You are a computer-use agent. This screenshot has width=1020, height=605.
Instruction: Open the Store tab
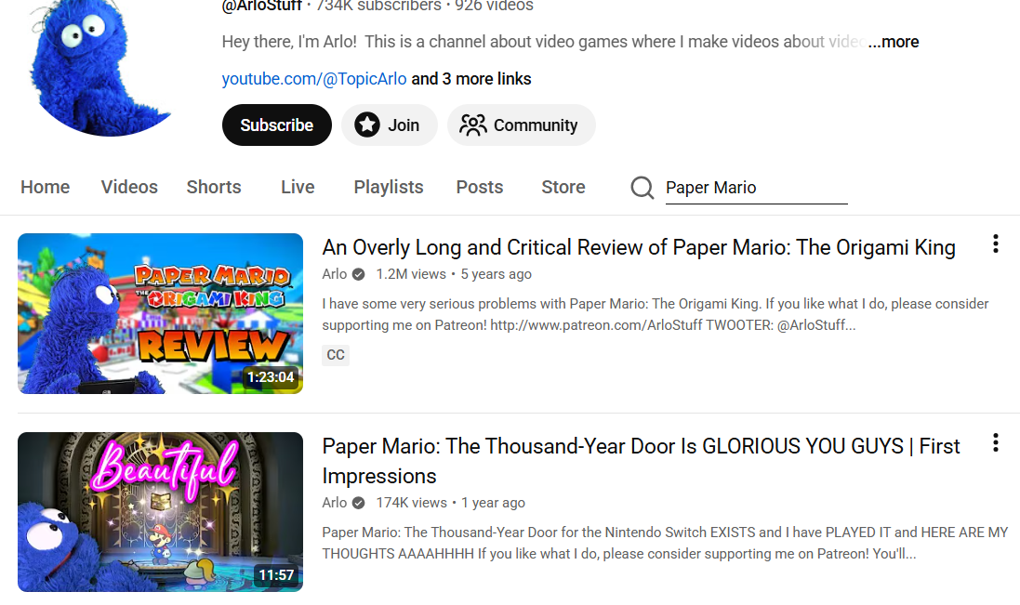563,187
